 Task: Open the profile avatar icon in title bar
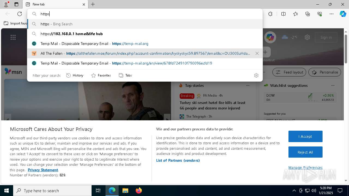[x=6, y=4]
